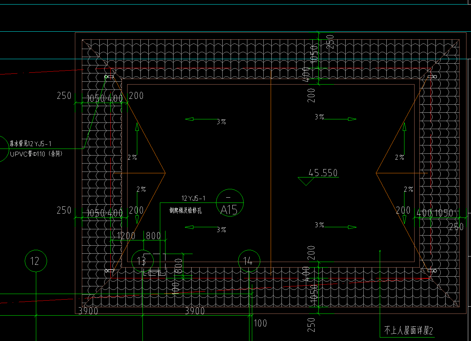The height and width of the screenshot is (341, 471).
Task: Click the horizontal 800 dimension beside 1200
Action: coord(153,236)
